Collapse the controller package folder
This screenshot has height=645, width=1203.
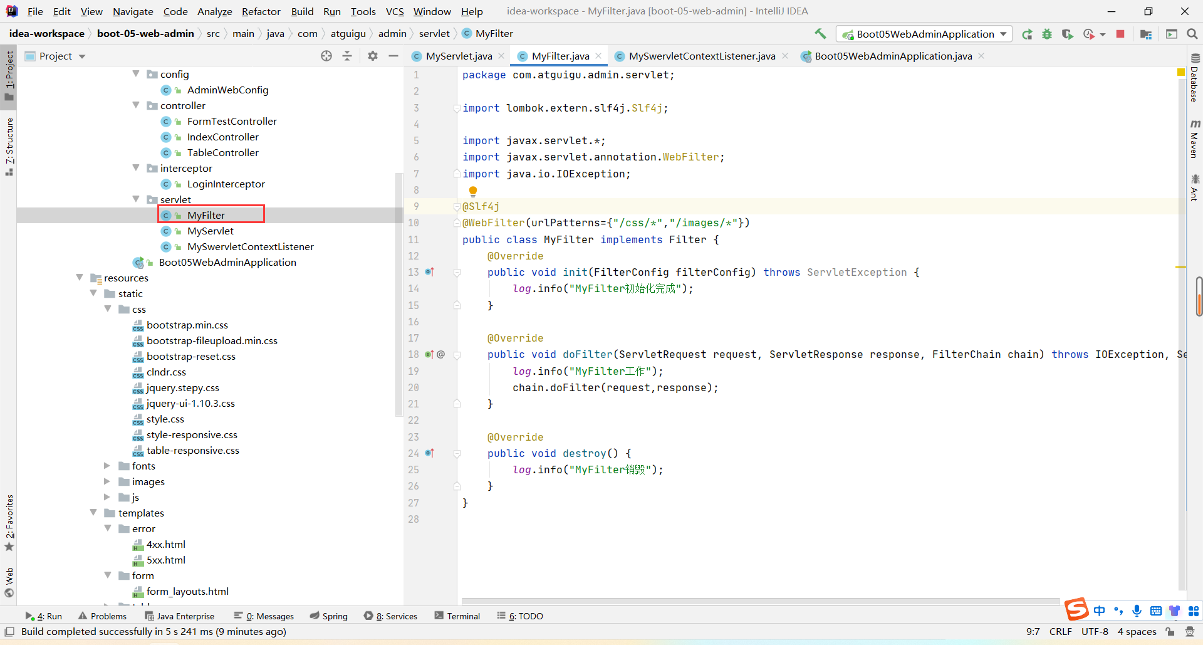pos(136,105)
